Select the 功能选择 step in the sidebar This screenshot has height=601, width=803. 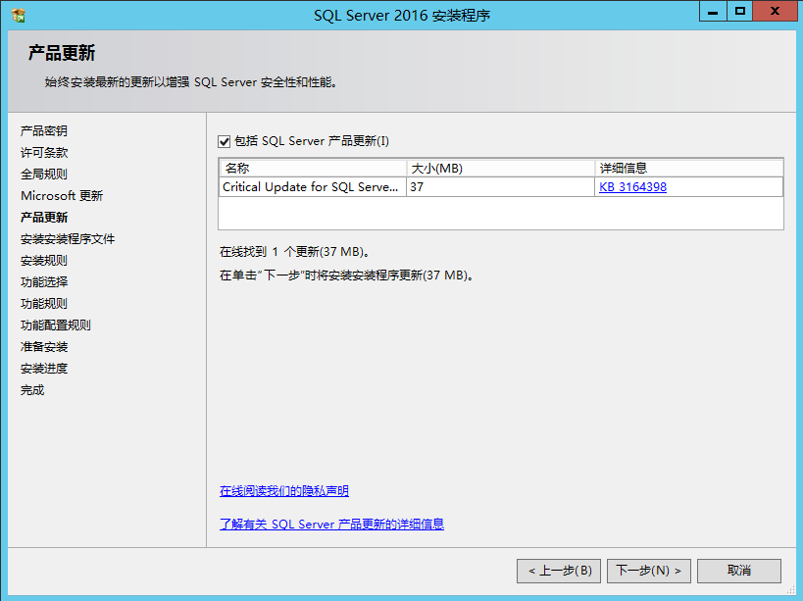pyautogui.click(x=44, y=282)
